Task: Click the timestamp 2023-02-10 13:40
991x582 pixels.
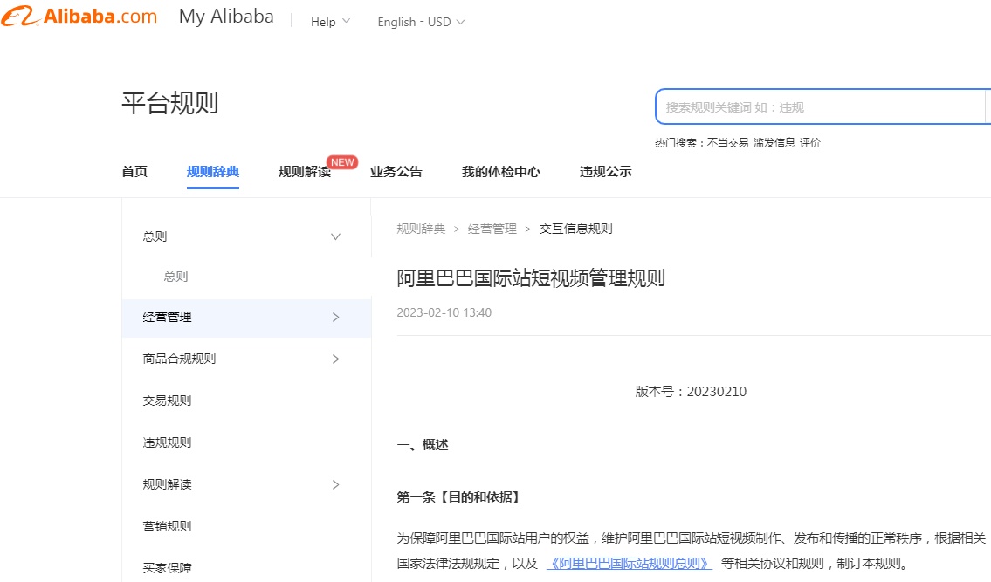Action: (x=444, y=312)
